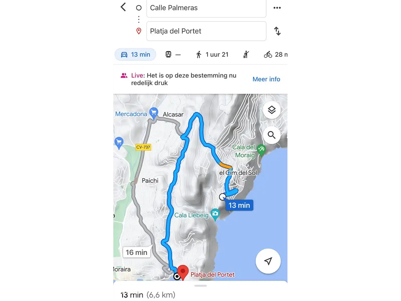Tap the map search magnifier icon
Viewport: 401px width, 301px height.
[272, 135]
